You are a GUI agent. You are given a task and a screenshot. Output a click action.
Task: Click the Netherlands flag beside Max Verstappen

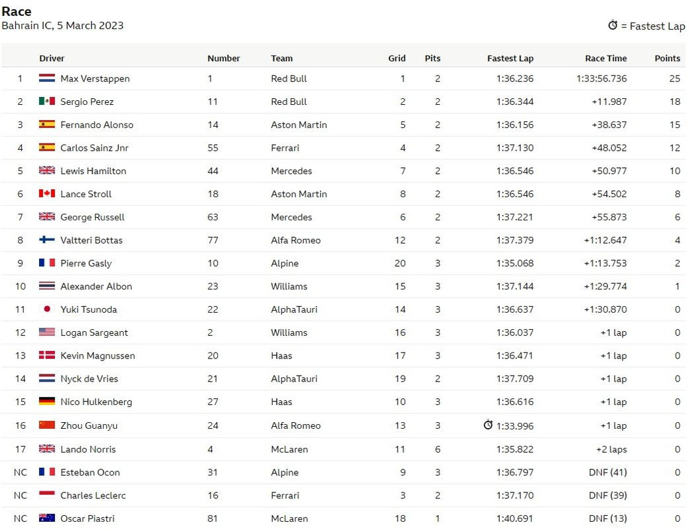point(47,78)
